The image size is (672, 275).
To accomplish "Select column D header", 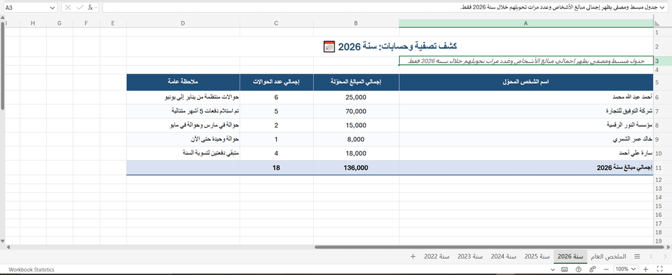I will (183, 24).
